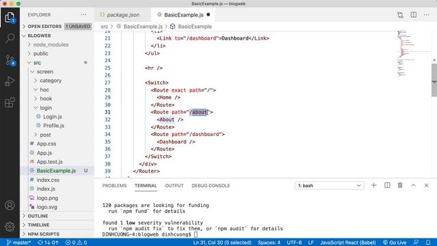Create a new terminal with plus icon
Image resolution: width=437 pixels, height=246 pixels.
click(x=373, y=185)
